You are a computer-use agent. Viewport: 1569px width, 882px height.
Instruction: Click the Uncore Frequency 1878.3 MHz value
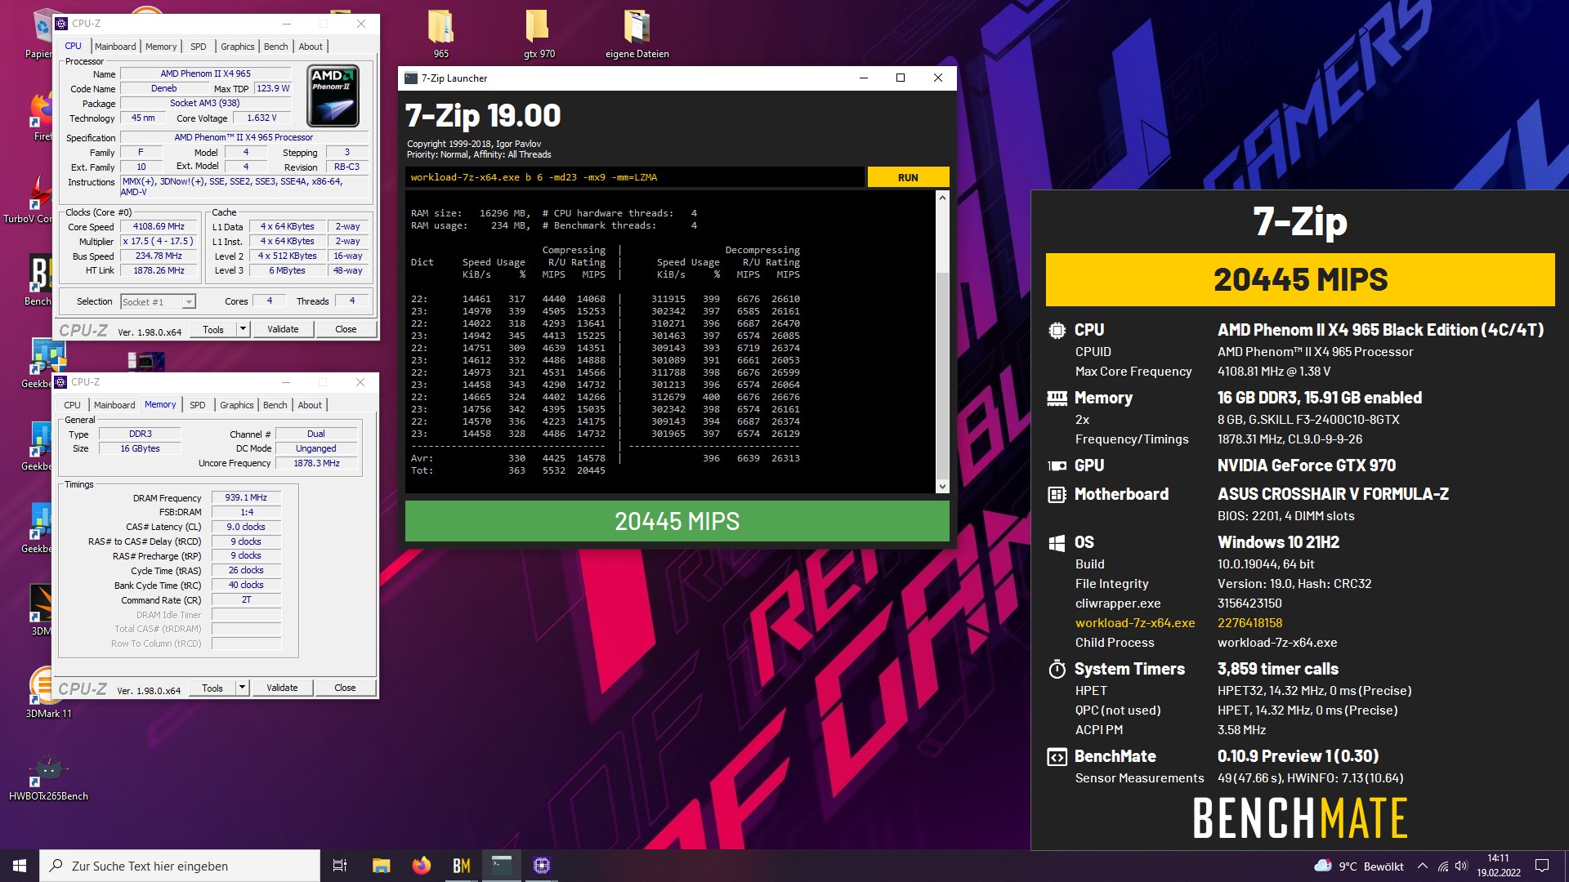[x=316, y=463]
